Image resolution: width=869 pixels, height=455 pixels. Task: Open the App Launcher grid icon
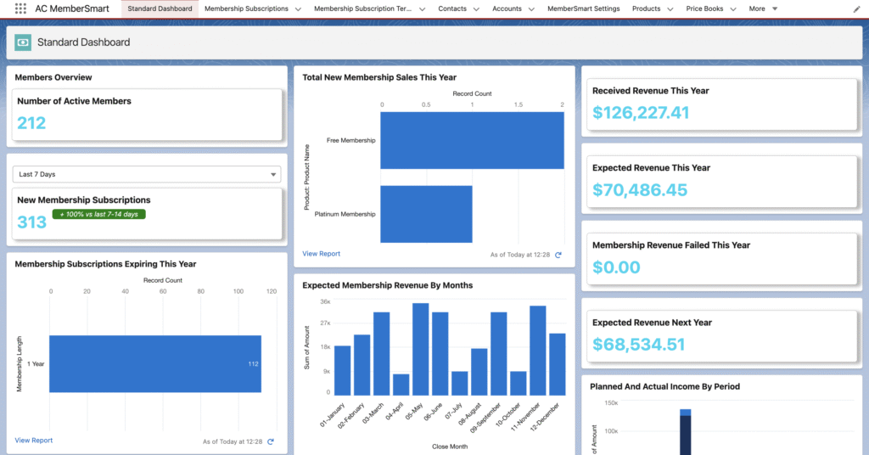20,8
